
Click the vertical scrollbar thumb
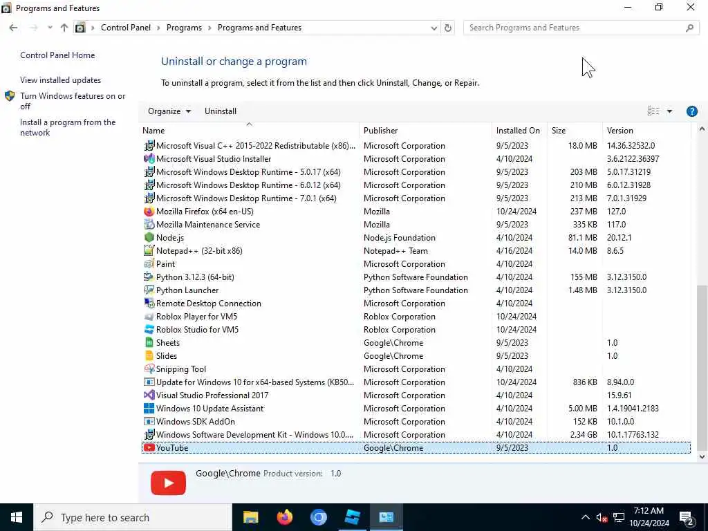pos(702,367)
